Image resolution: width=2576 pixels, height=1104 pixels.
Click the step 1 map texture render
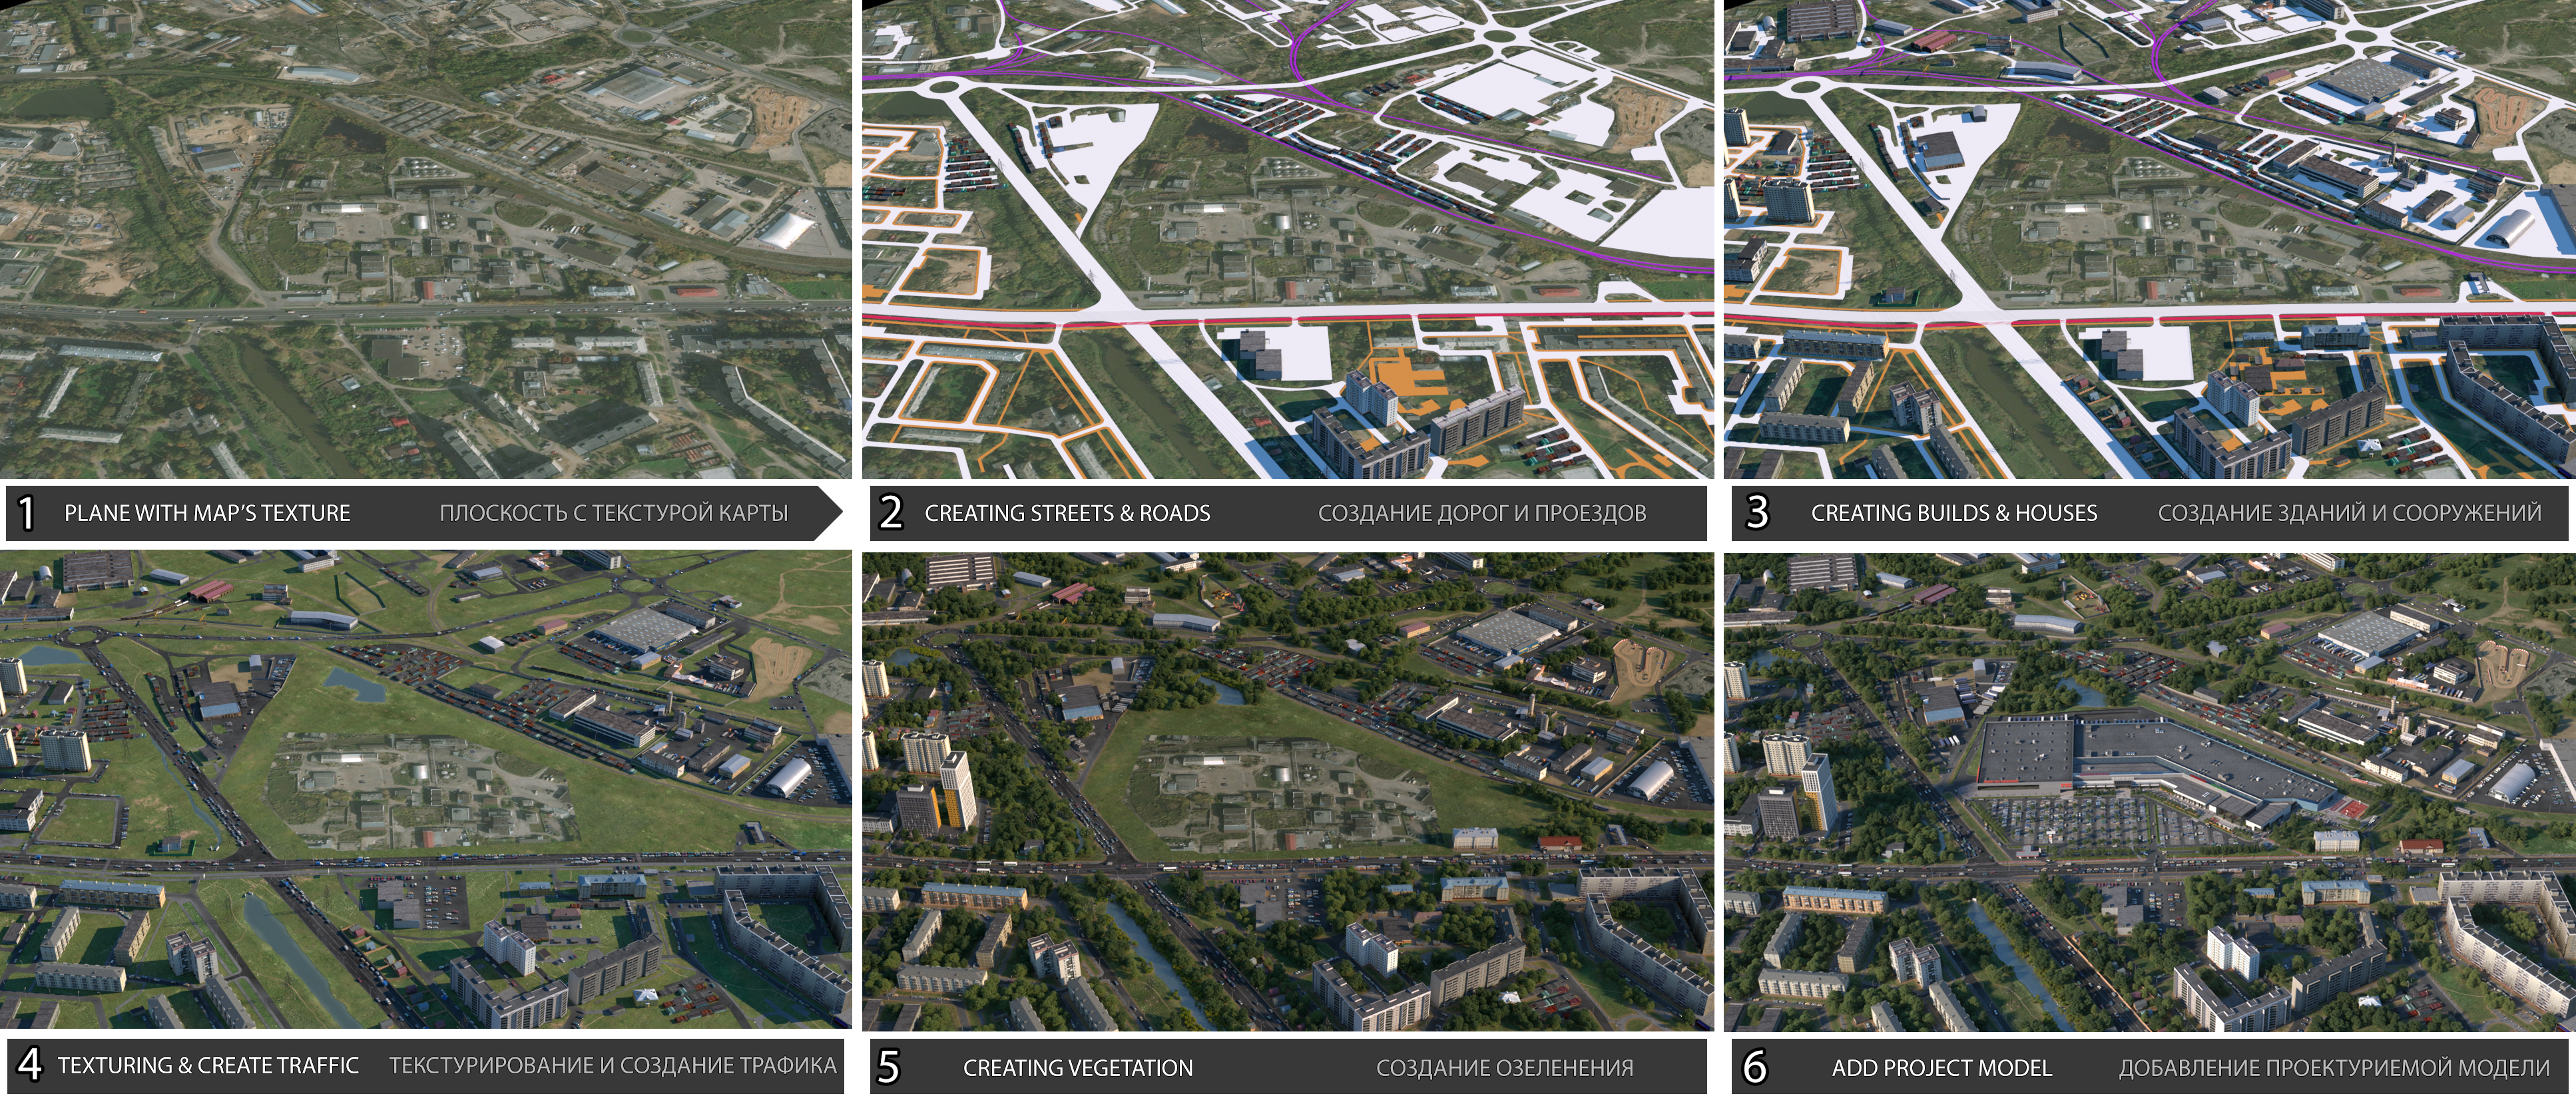tap(425, 240)
